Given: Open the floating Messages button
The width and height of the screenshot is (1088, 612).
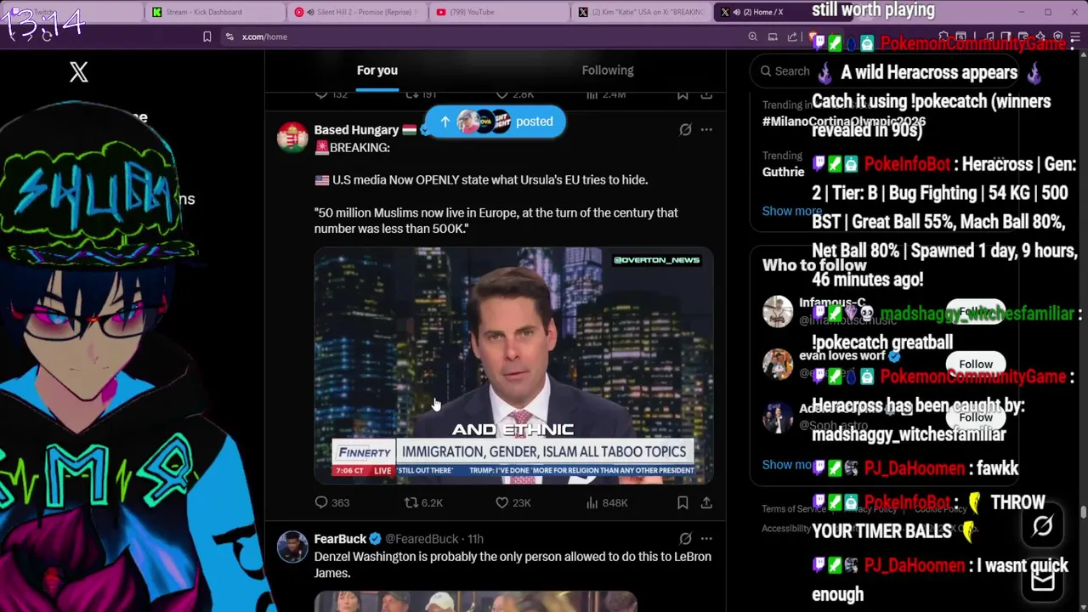Looking at the screenshot, I should click(x=1043, y=581).
